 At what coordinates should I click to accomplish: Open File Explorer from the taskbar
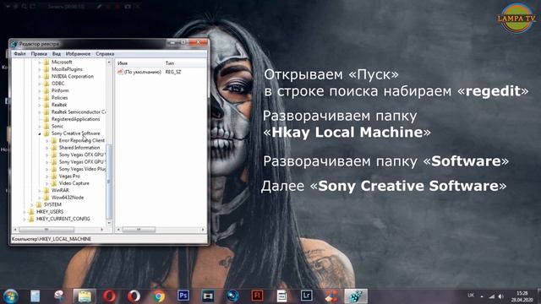click(85, 296)
